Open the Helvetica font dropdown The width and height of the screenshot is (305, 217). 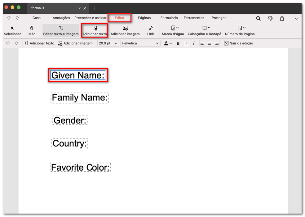(140, 43)
